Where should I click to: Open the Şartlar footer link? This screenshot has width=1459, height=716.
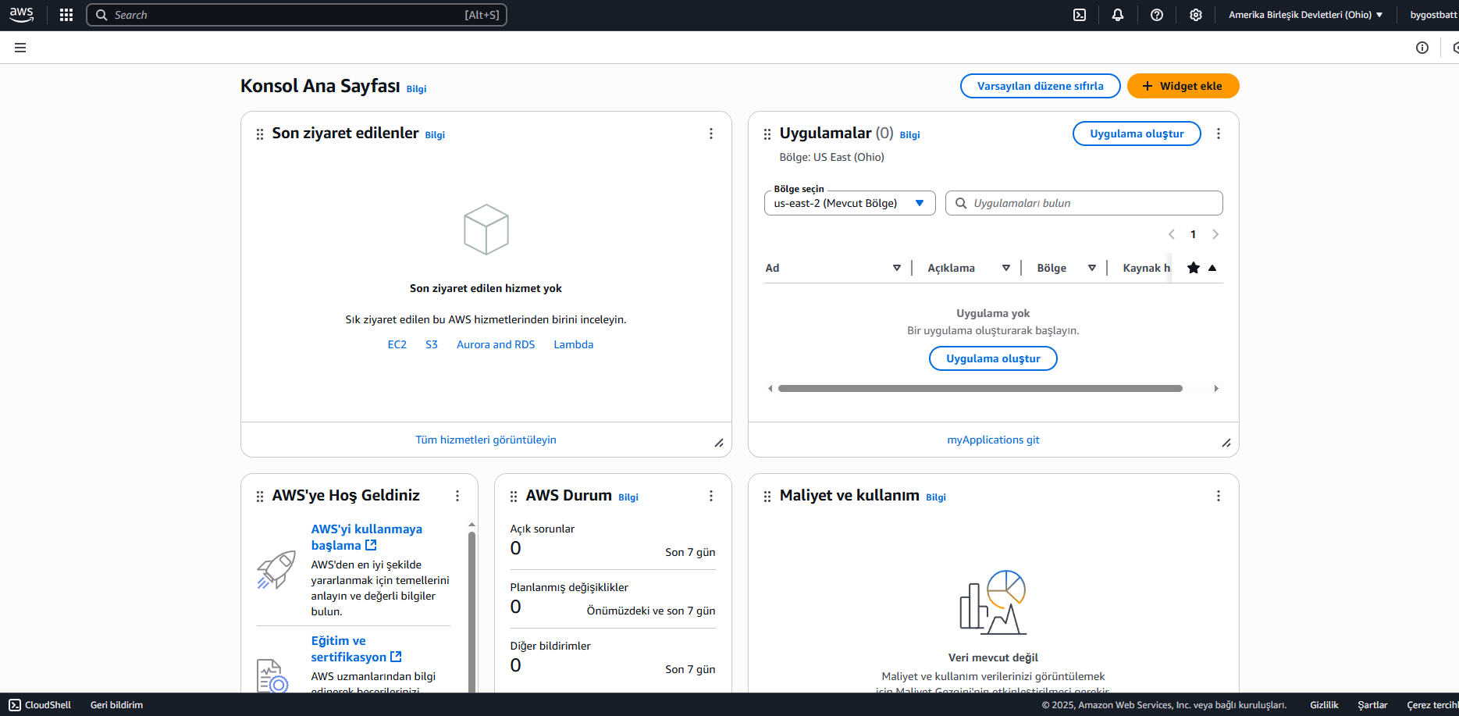coord(1372,705)
